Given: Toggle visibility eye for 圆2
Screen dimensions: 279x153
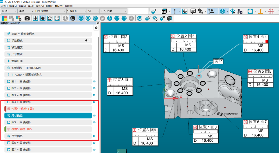Looking at the screenshot, I should pos(94,88).
